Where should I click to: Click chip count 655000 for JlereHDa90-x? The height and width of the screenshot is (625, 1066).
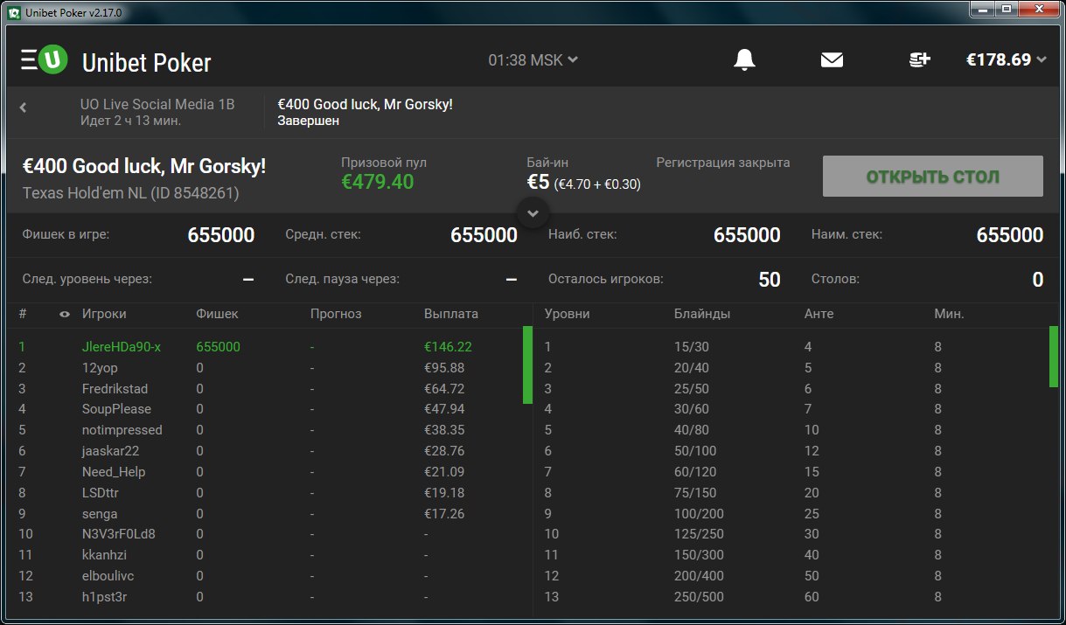point(219,346)
